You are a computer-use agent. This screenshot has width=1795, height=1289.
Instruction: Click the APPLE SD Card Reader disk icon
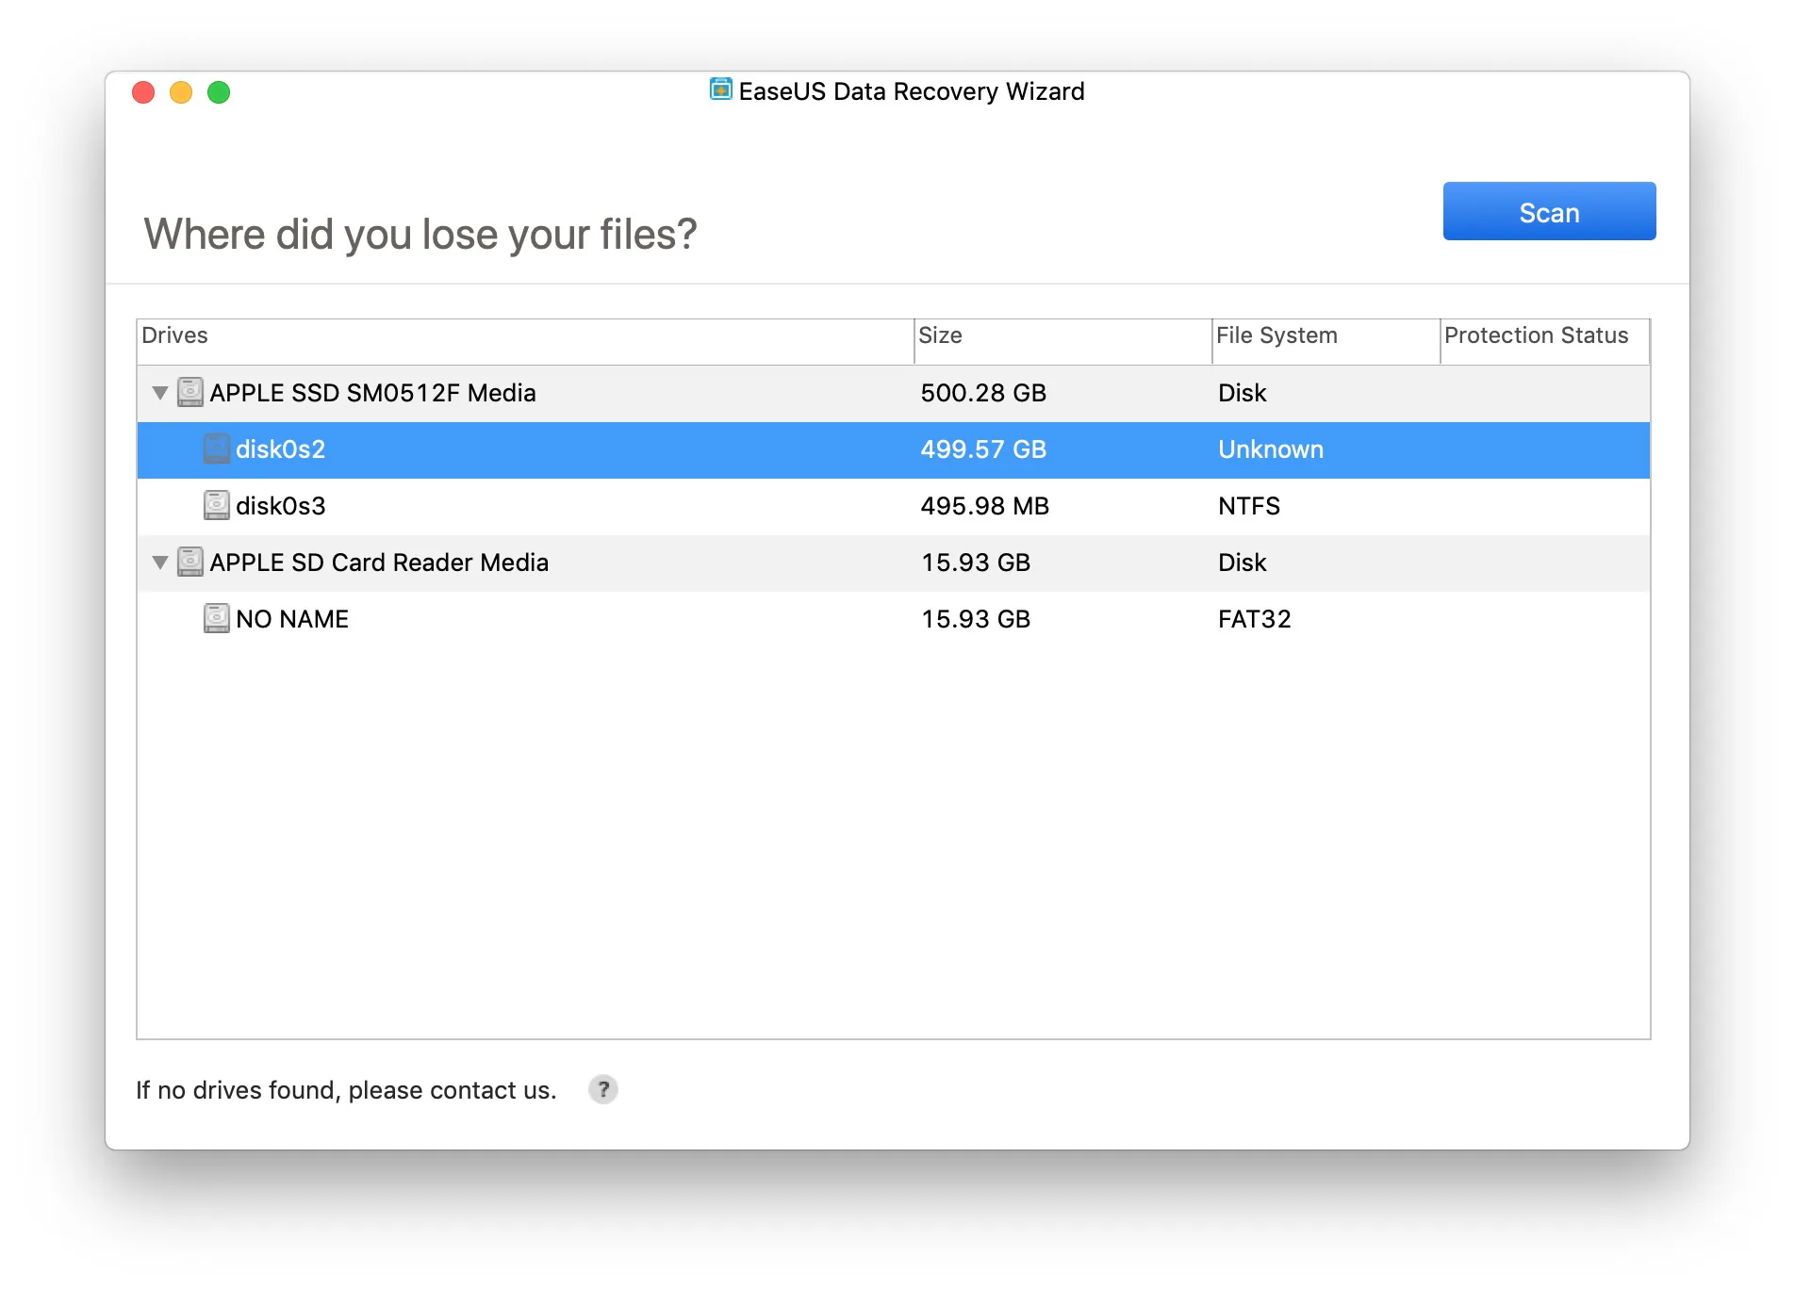(190, 562)
